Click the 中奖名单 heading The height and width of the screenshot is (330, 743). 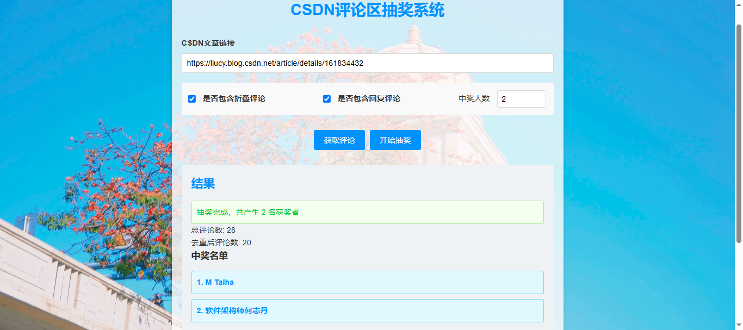[x=209, y=256]
